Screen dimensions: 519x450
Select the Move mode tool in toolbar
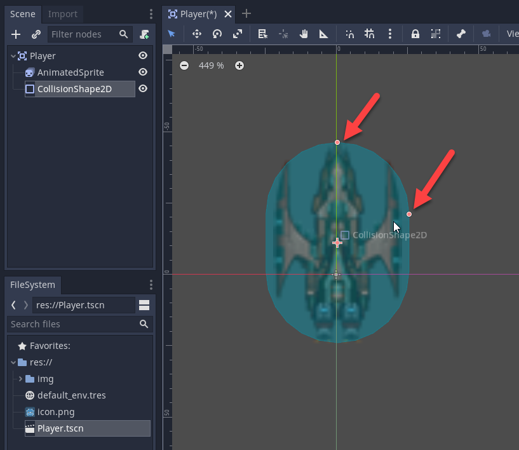point(197,34)
